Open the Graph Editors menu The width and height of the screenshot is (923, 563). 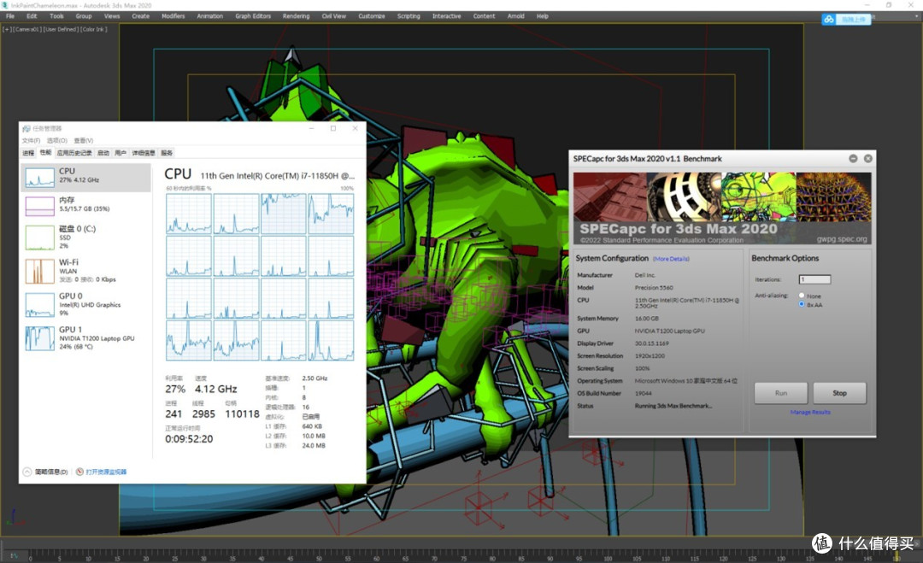click(253, 16)
